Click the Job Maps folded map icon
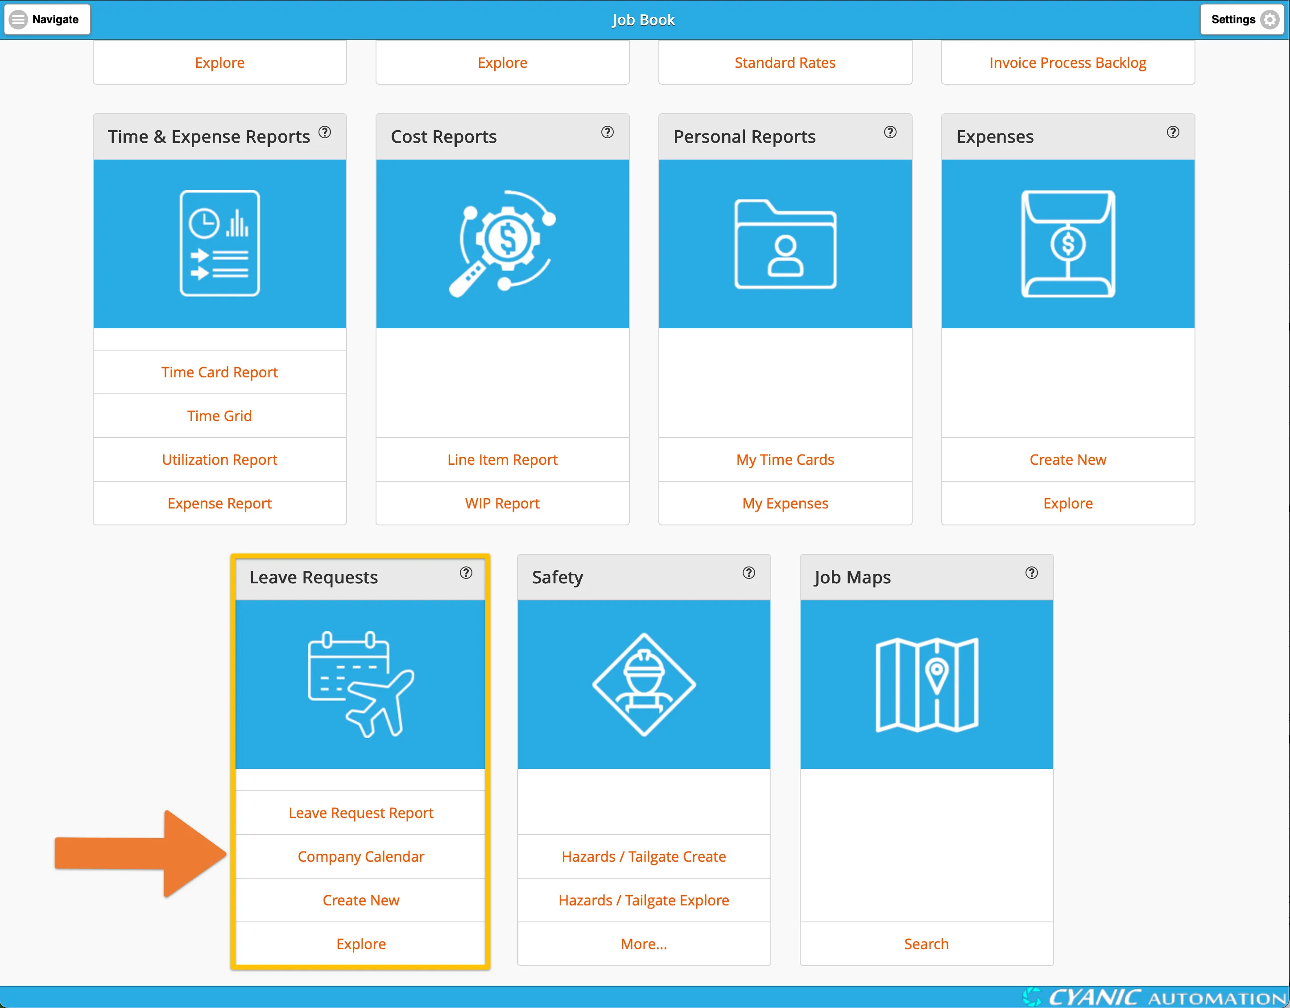Image resolution: width=1290 pixels, height=1008 pixels. [926, 684]
